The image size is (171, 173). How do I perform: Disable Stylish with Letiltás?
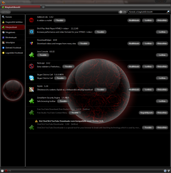click(x=148, y=90)
